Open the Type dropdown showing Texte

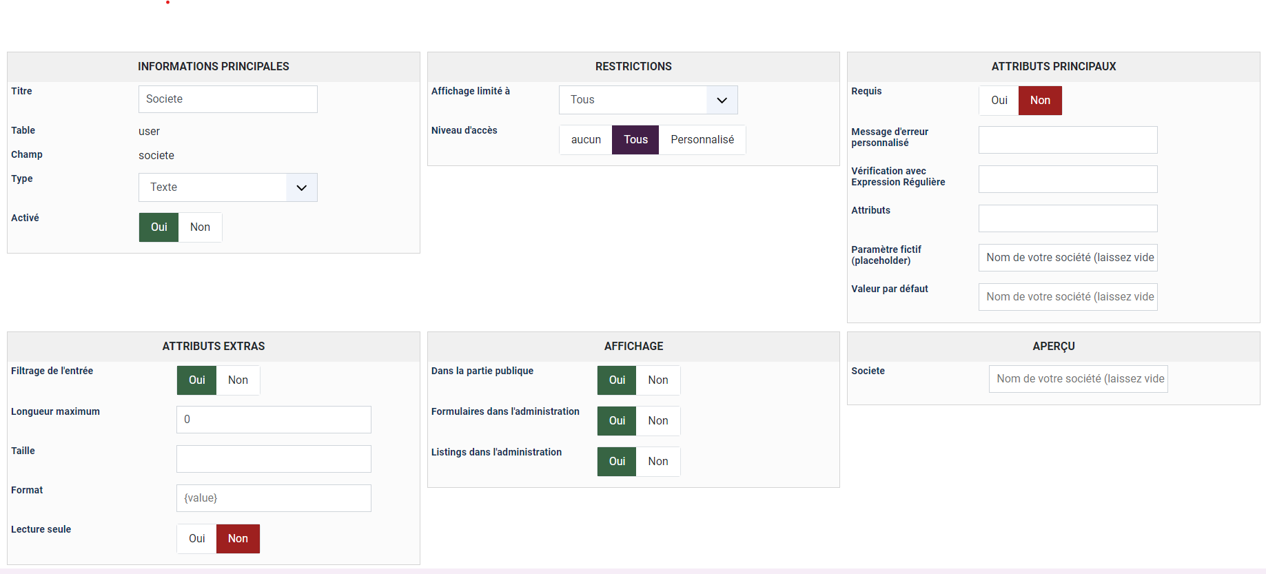[227, 187]
